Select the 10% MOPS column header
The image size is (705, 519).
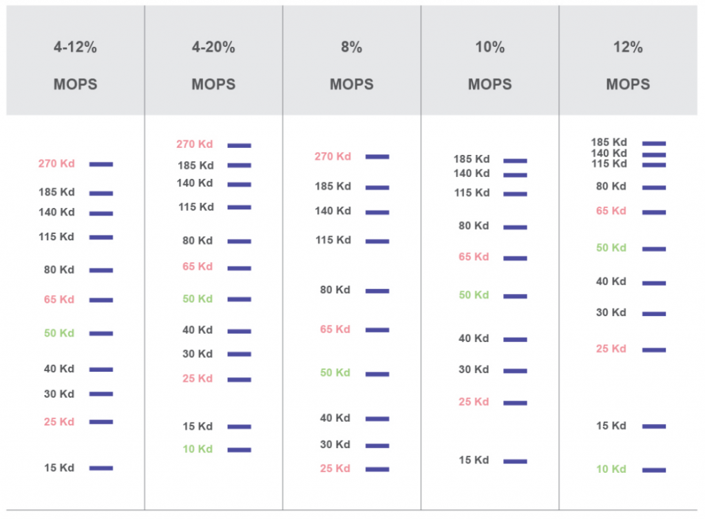click(x=490, y=66)
